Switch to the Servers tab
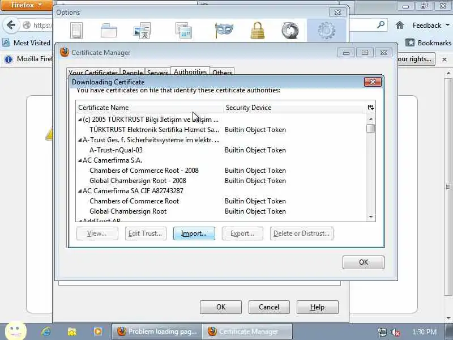Image resolution: width=453 pixels, height=340 pixels. tap(157, 73)
